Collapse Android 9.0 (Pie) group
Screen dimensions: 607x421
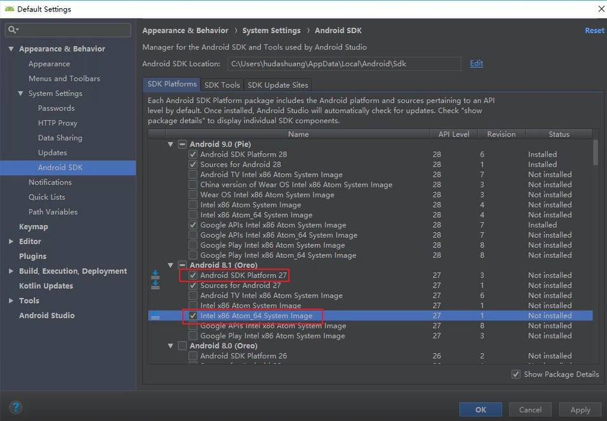170,144
